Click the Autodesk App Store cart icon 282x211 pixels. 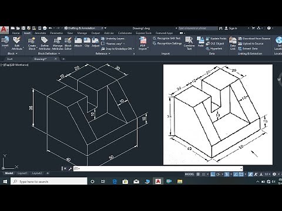(x=253, y=28)
